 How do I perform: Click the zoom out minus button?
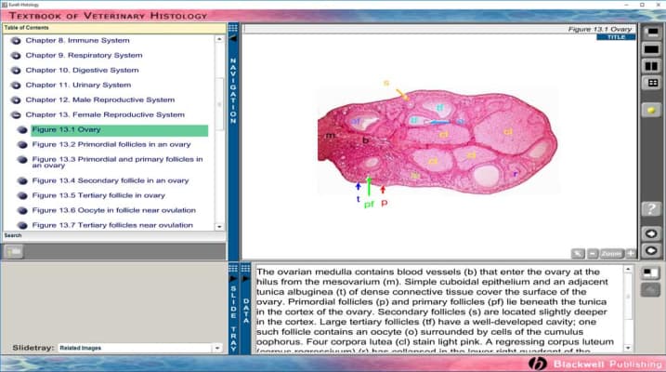(x=593, y=253)
